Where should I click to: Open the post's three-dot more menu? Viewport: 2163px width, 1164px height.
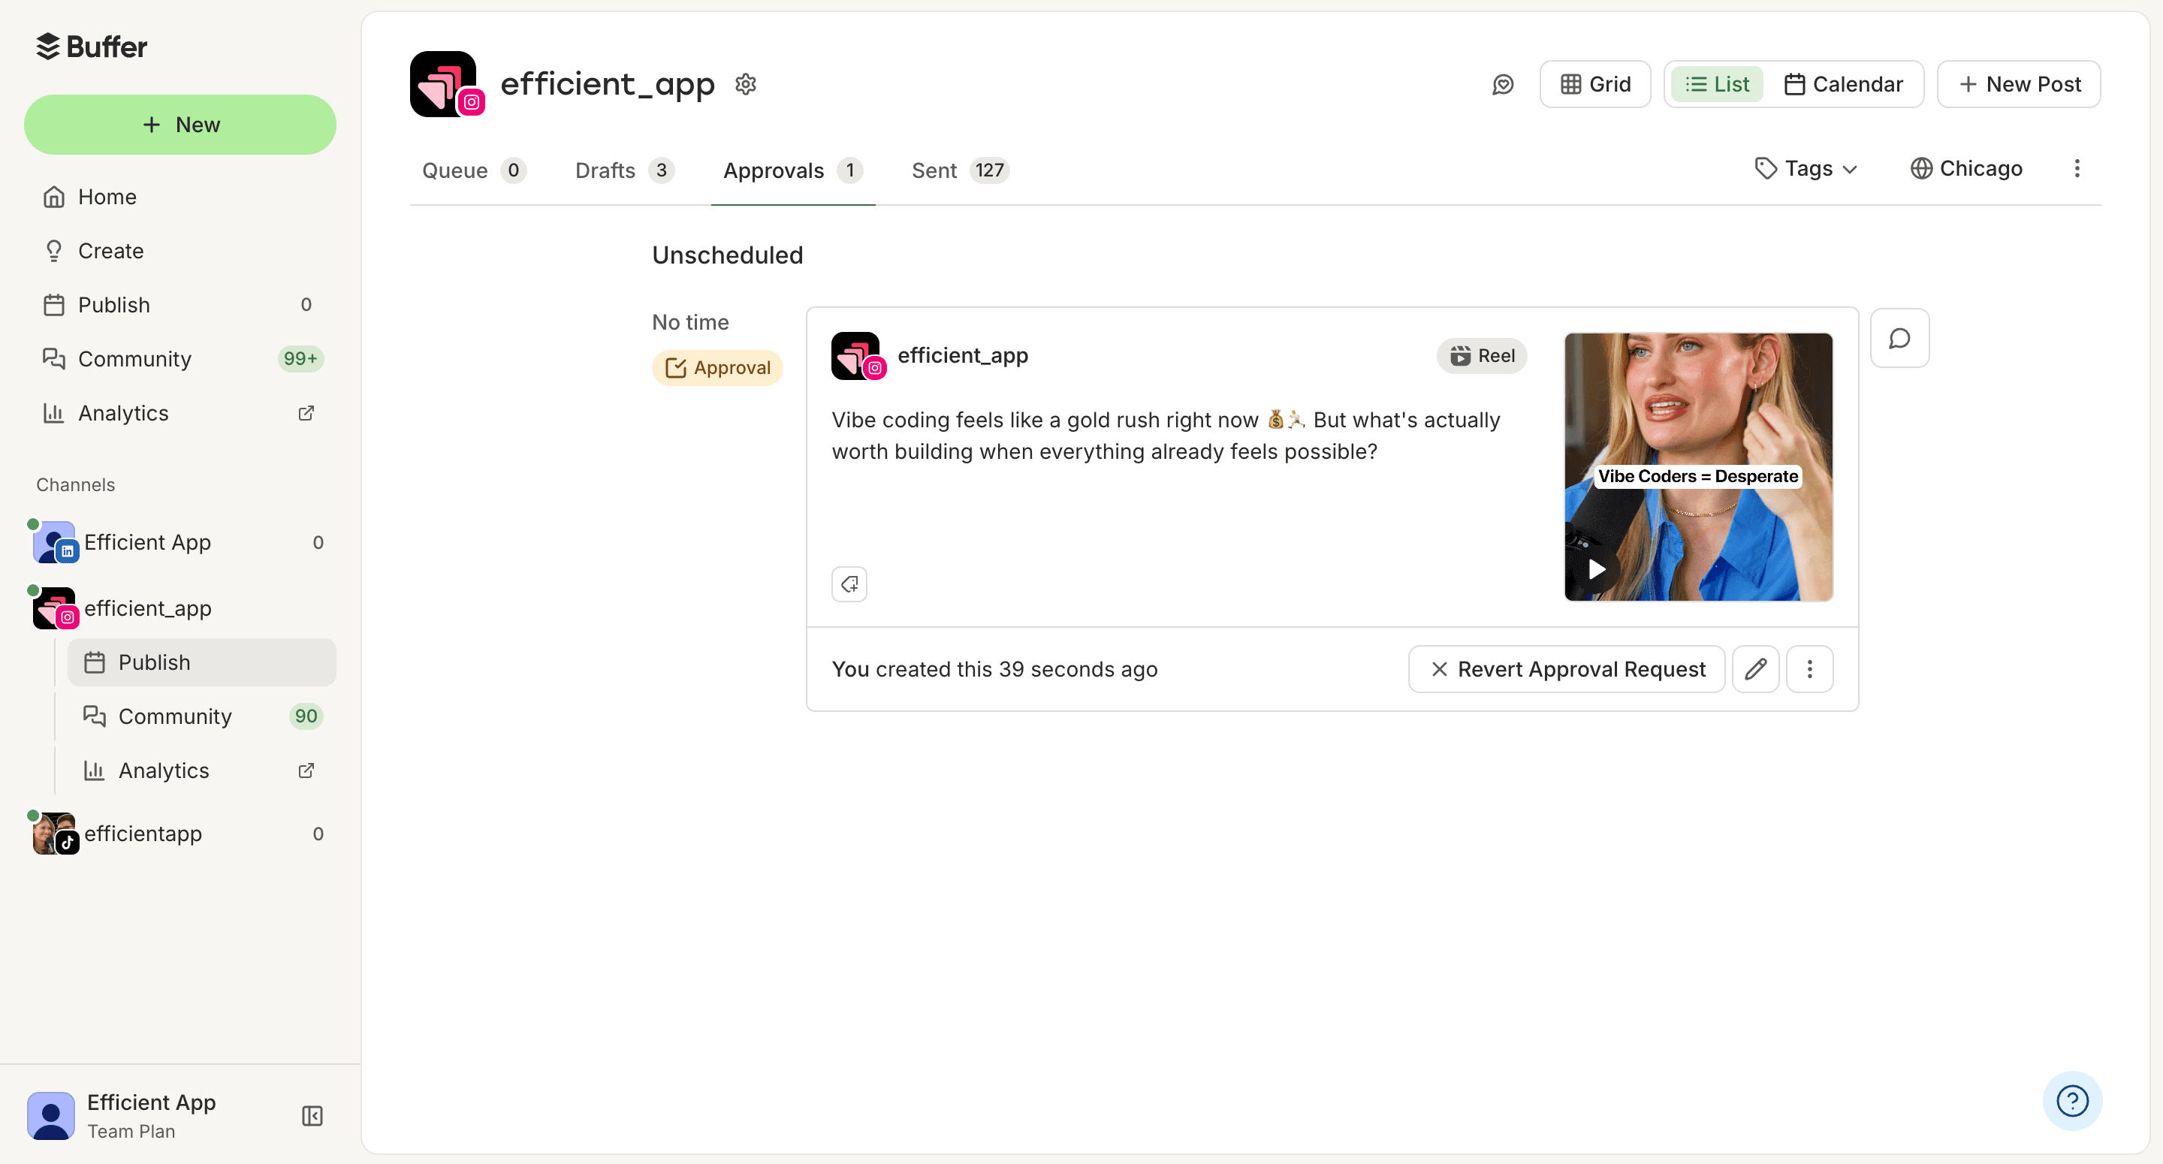point(1809,669)
